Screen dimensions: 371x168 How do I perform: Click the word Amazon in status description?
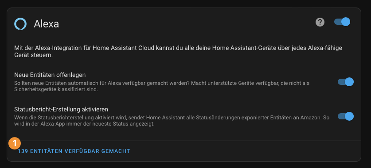(310, 118)
